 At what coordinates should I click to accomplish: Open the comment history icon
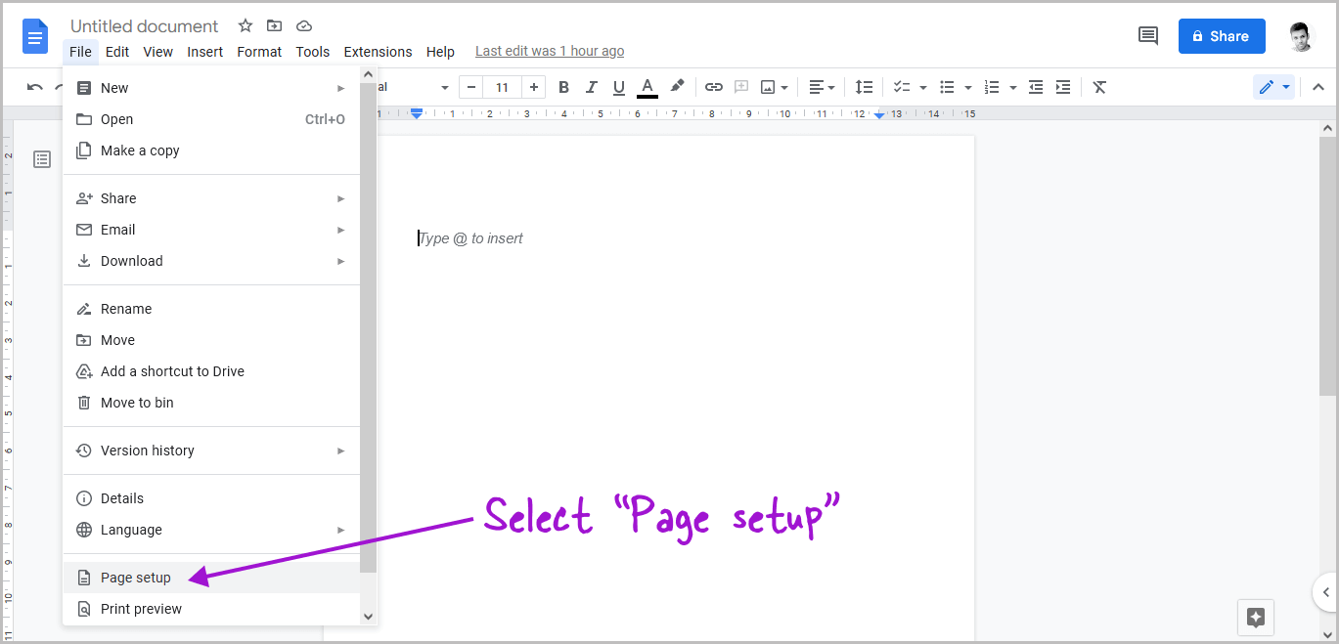coord(1147,36)
